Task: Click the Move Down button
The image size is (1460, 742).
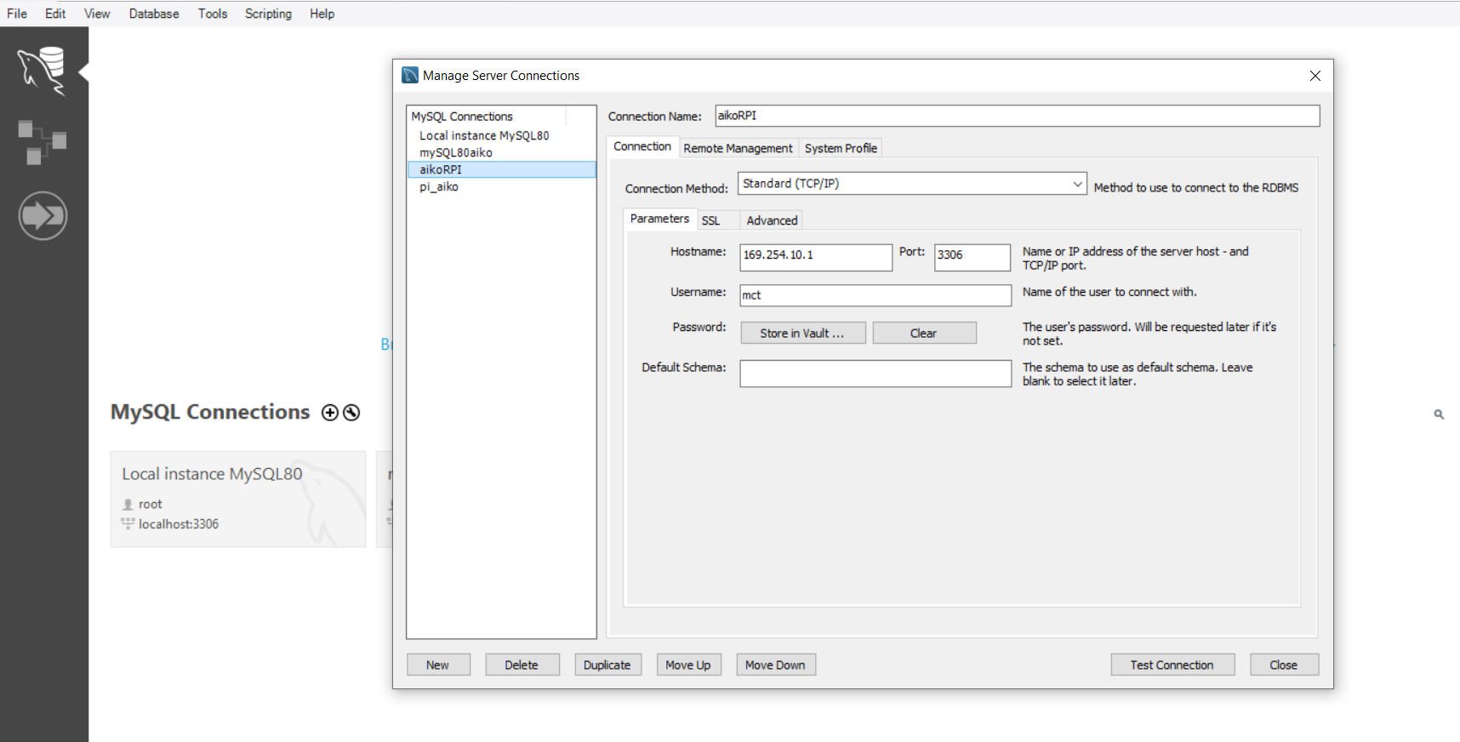Action: point(776,665)
